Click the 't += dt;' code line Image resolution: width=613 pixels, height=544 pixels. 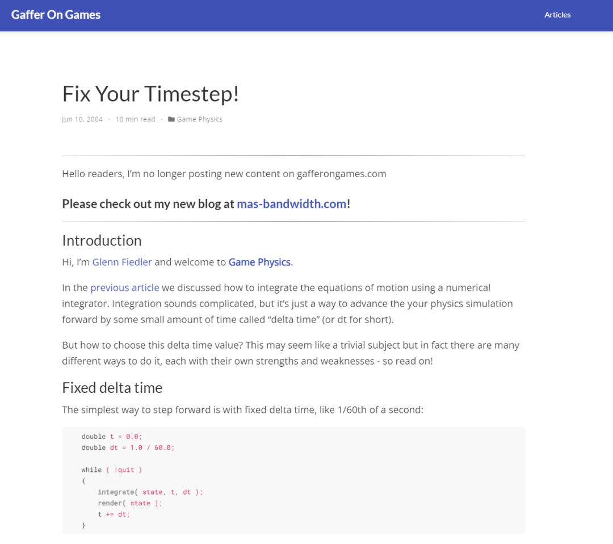(x=114, y=514)
